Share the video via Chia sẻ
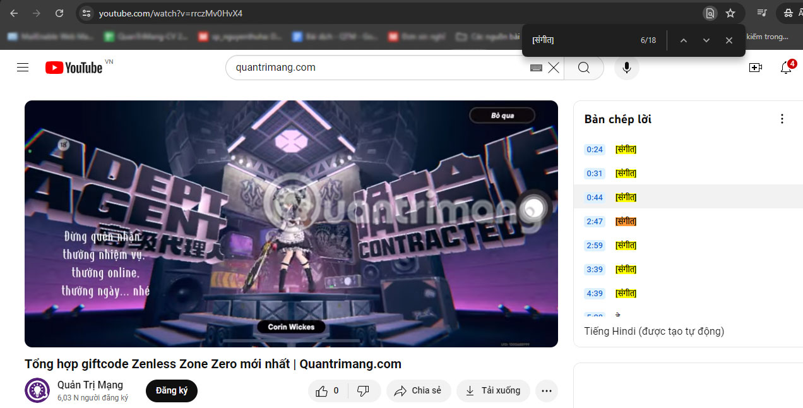 pyautogui.click(x=419, y=391)
